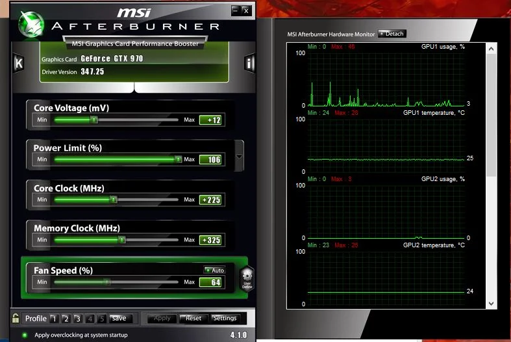This screenshot has height=342, width=511.
Task: Click the Memory Clock slider handle
Action: [x=121, y=239]
